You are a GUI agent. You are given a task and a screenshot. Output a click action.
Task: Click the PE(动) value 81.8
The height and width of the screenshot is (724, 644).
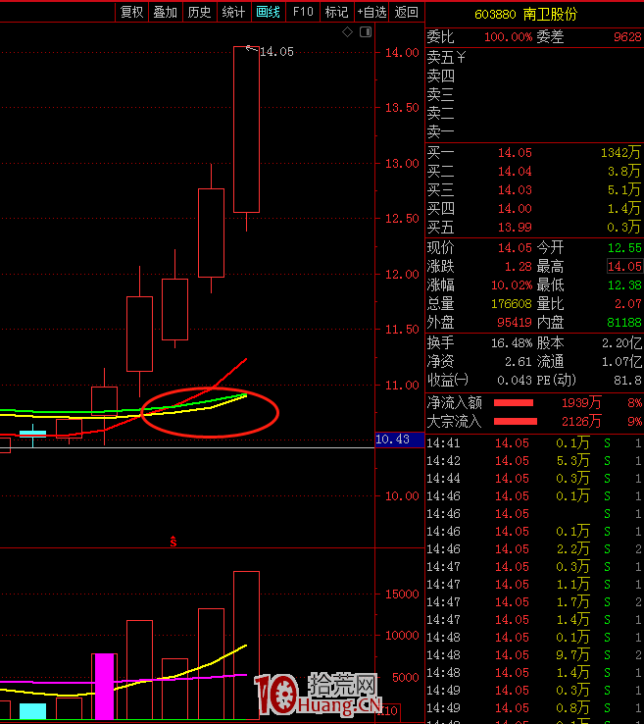point(628,381)
